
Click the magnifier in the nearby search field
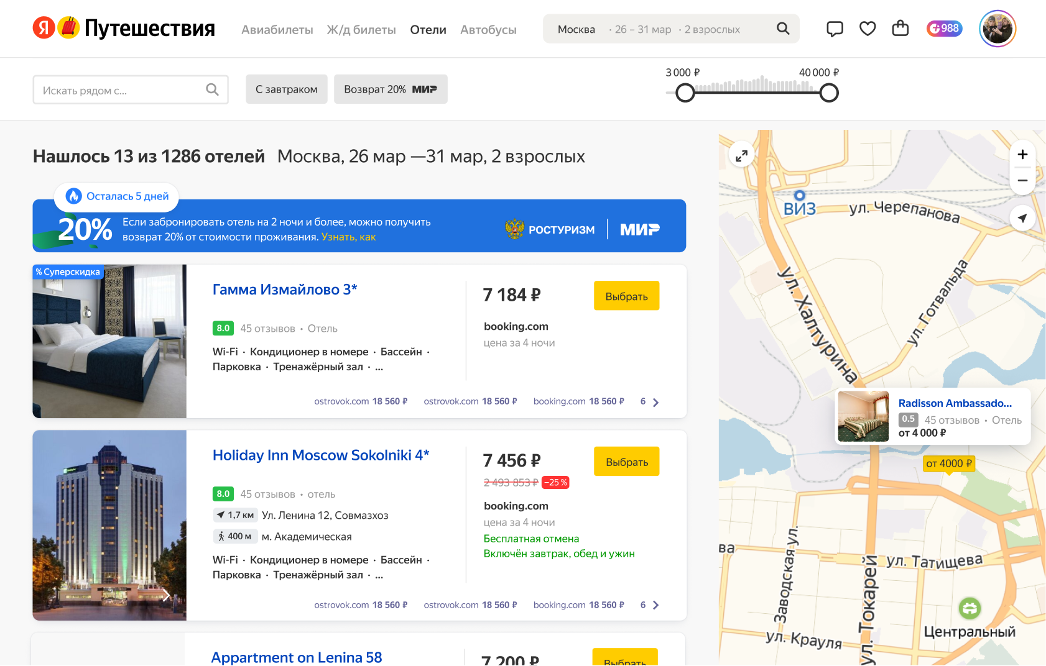pos(212,90)
